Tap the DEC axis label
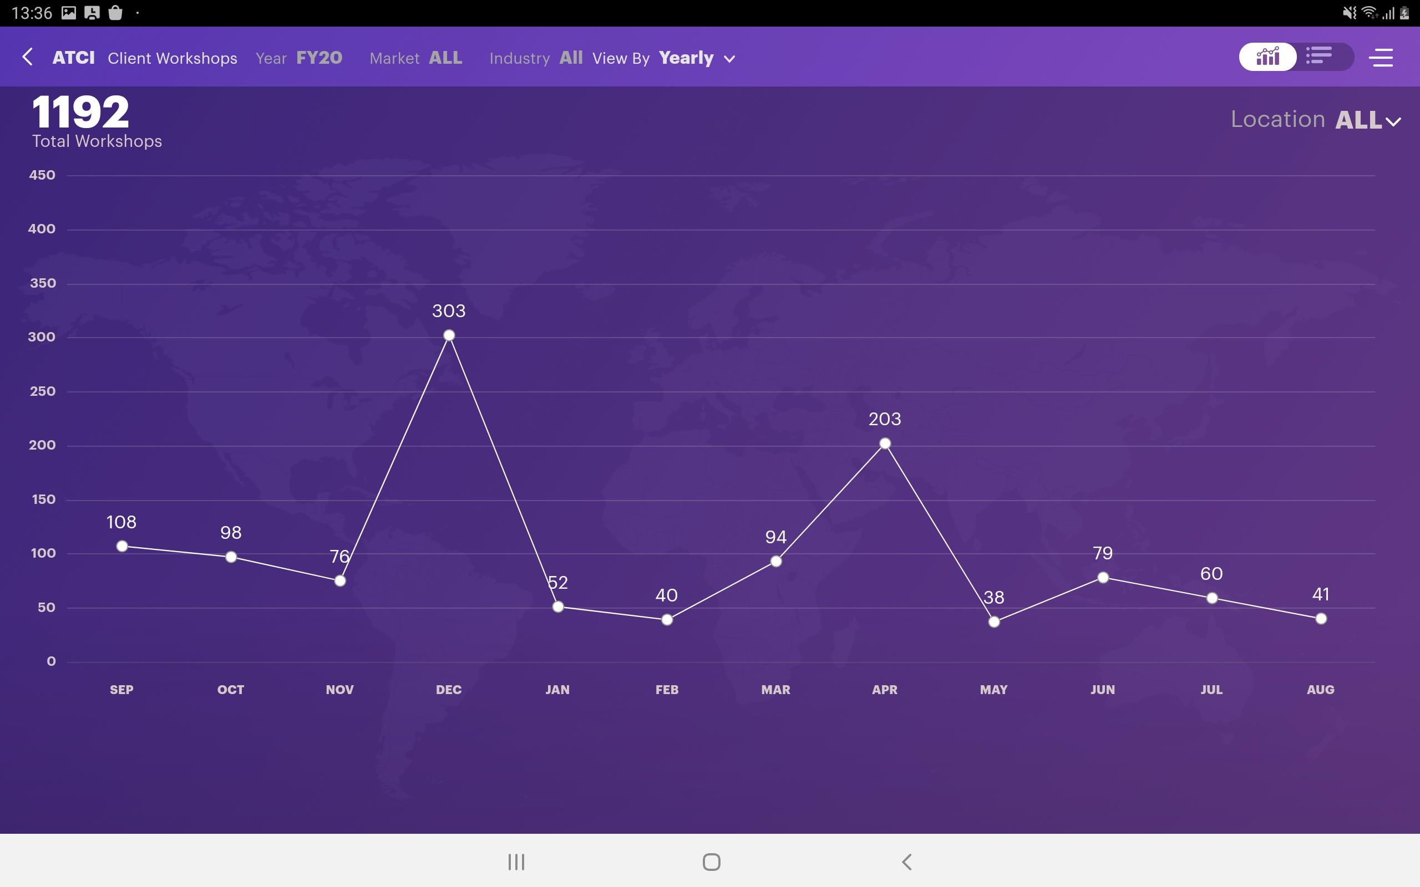This screenshot has height=887, width=1420. click(x=449, y=689)
